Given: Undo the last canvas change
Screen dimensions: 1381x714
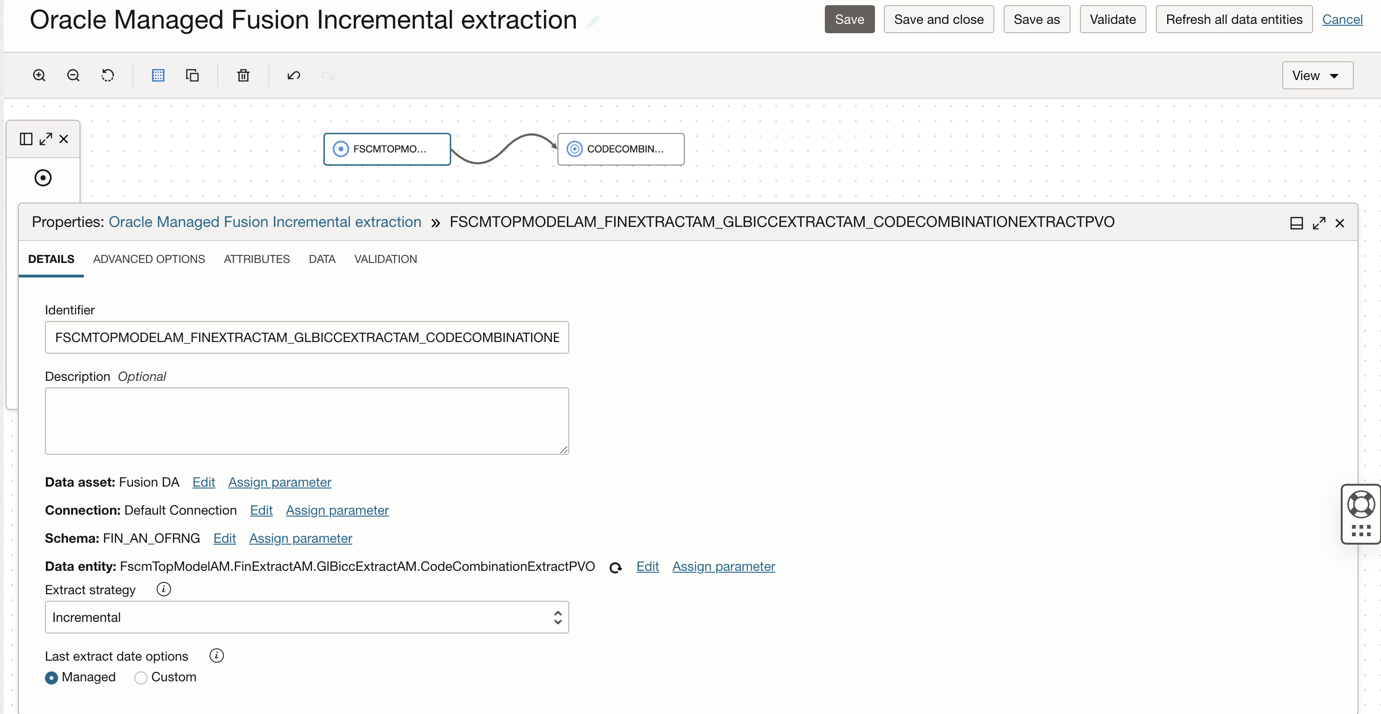Looking at the screenshot, I should tap(293, 75).
